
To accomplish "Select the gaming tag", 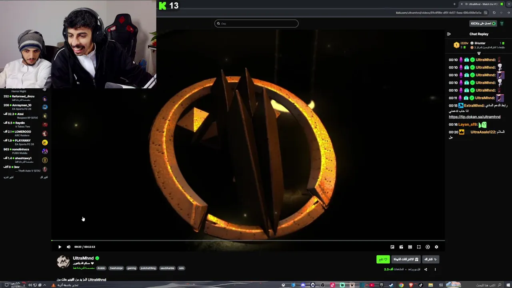I will point(132,268).
